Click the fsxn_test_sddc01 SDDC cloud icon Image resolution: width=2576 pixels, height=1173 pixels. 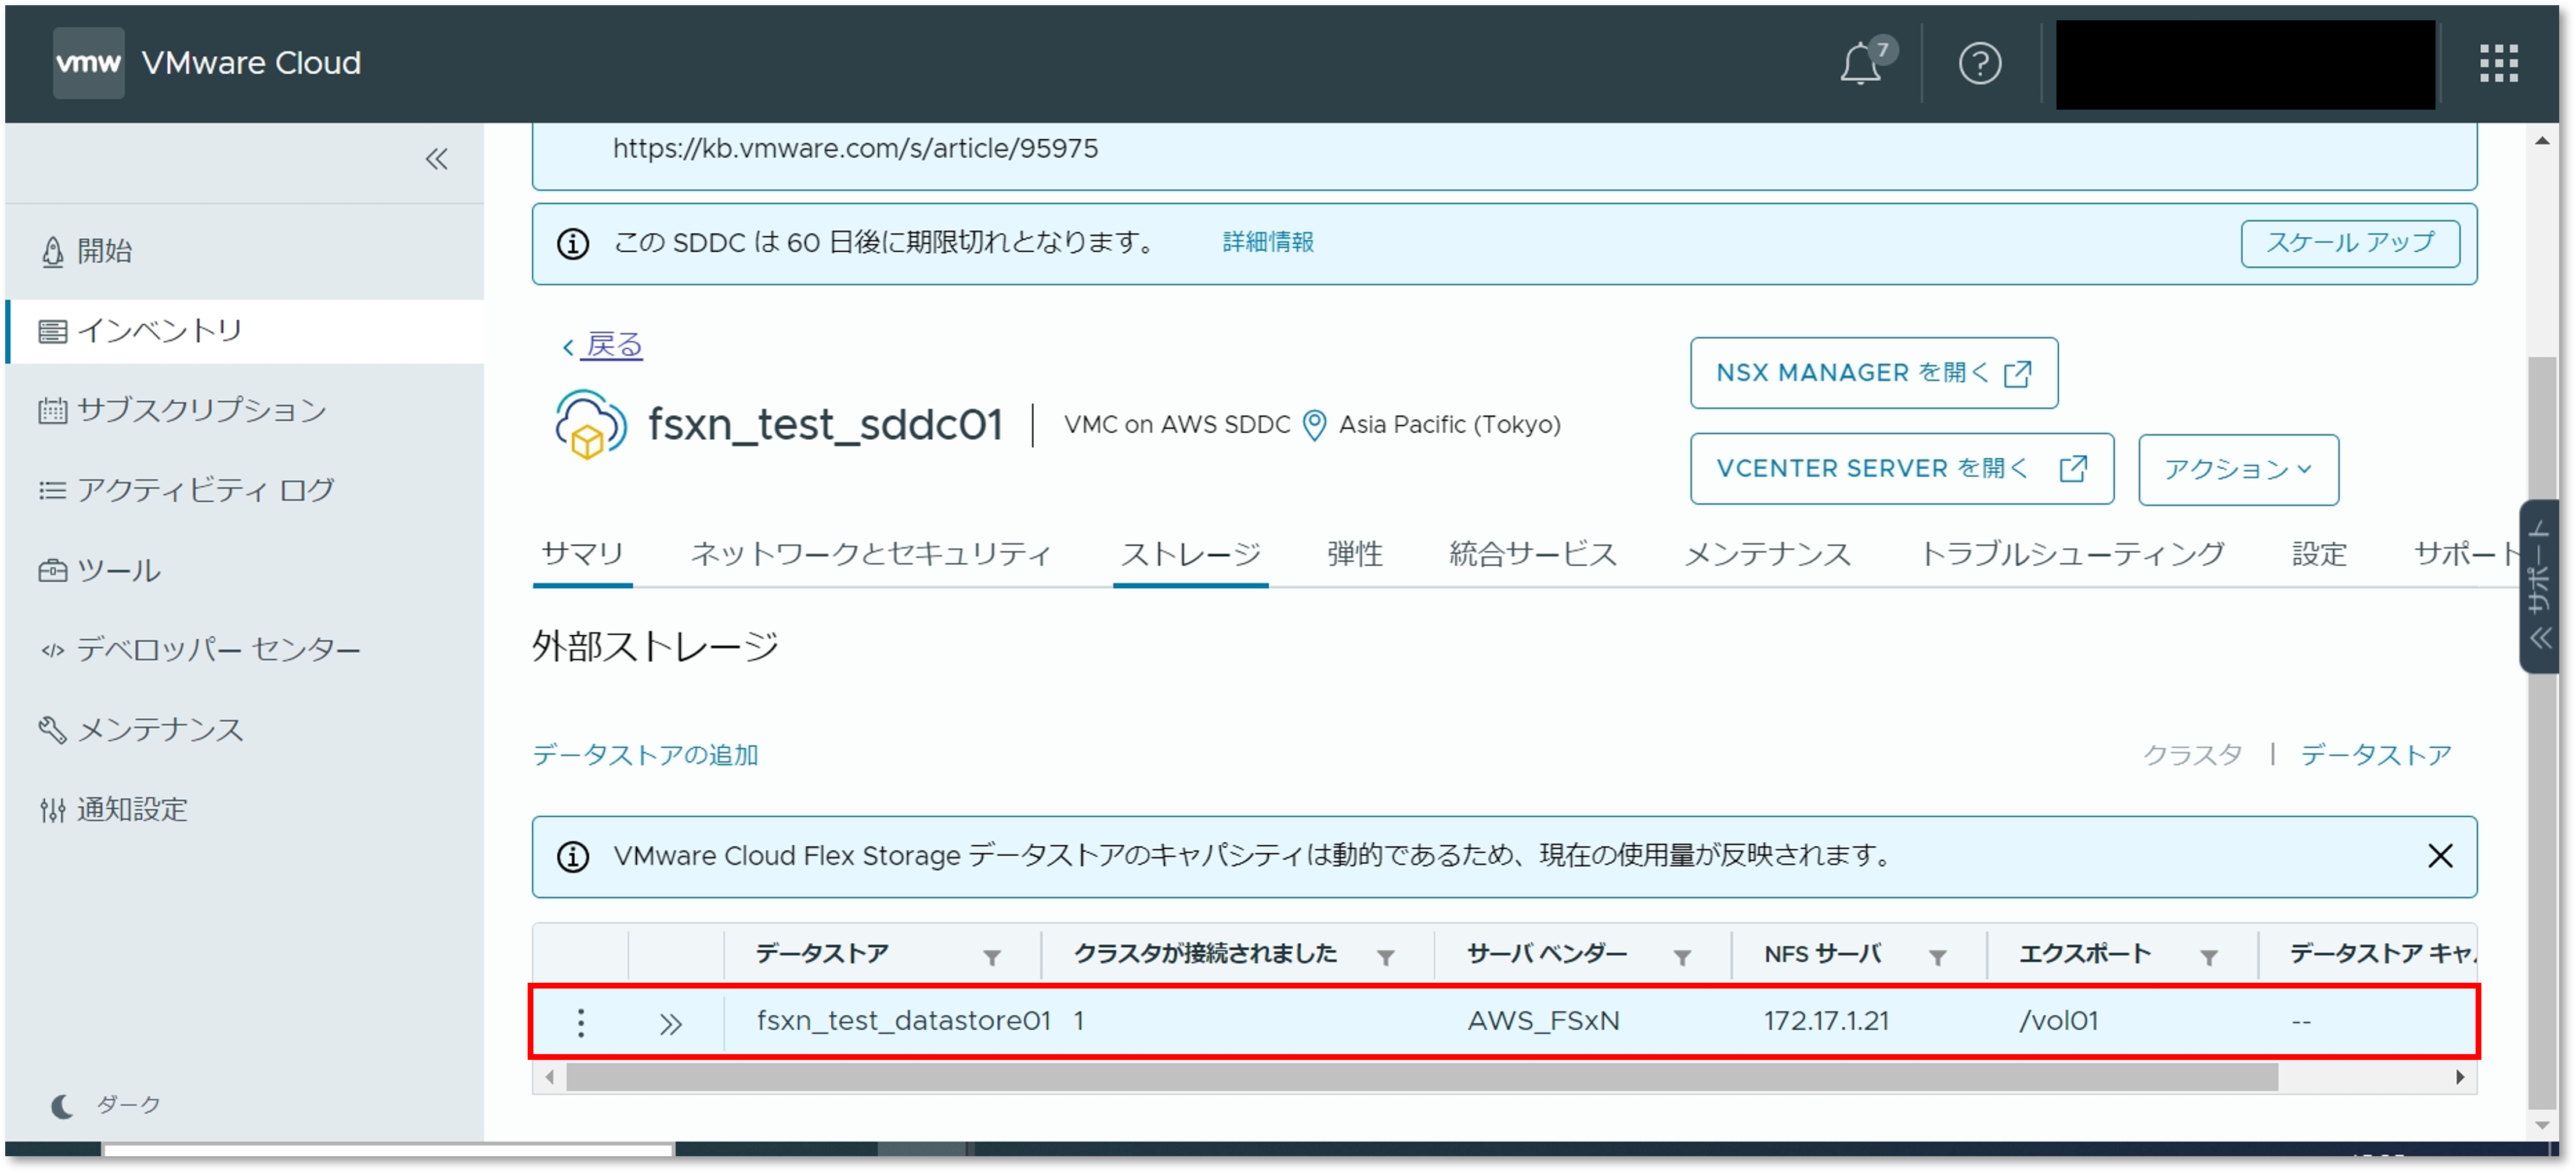(591, 423)
